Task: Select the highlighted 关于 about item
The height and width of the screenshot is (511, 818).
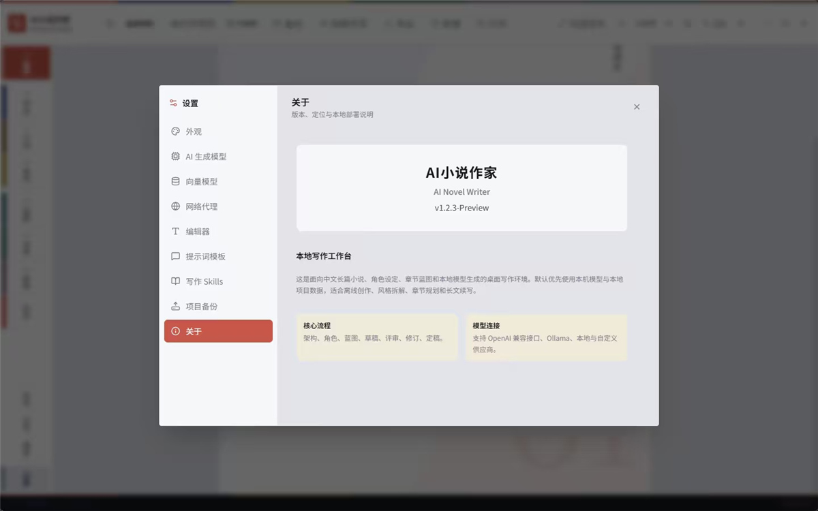Action: tap(218, 331)
